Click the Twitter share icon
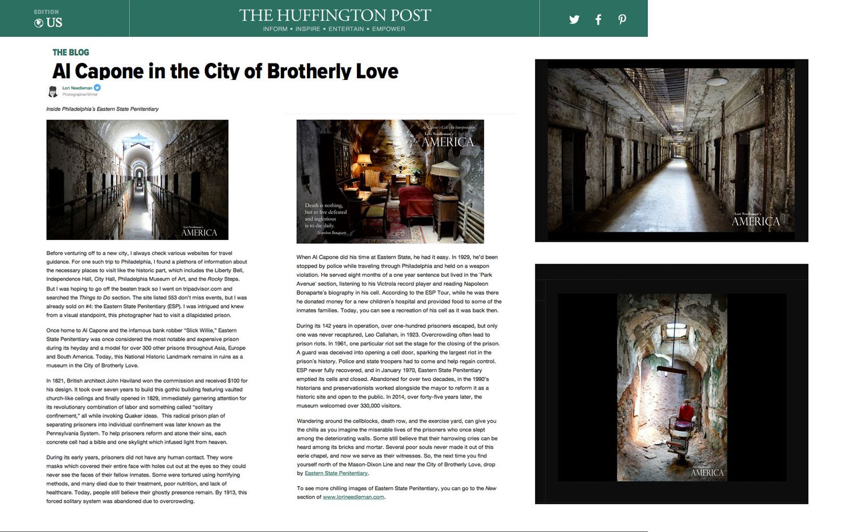Screen dimensions: 851x532 tap(574, 19)
